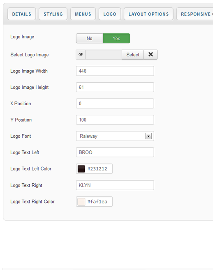Set Logo Image toggle to Yes
213x270 pixels.
(116, 38)
